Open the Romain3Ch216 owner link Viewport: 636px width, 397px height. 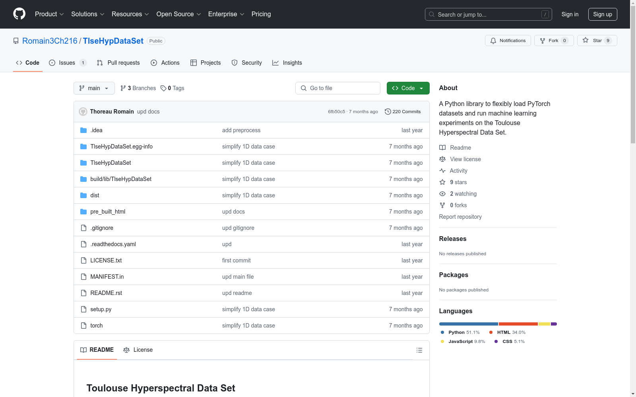coord(50,41)
